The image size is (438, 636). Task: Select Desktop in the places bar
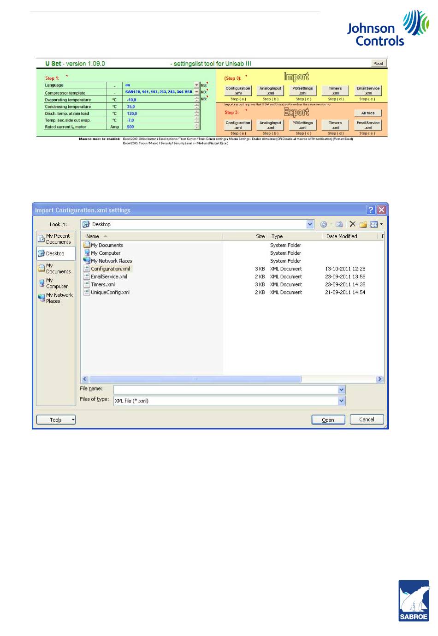[56, 253]
